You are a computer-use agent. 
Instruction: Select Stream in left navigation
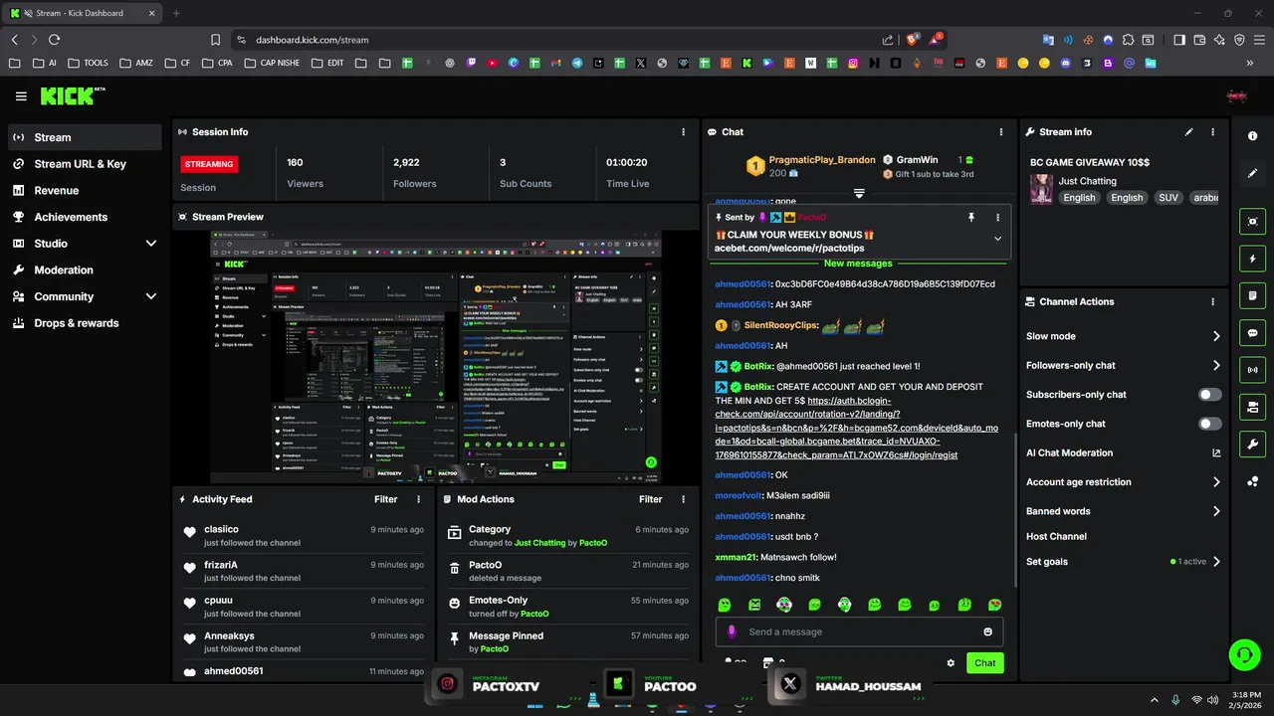point(85,137)
